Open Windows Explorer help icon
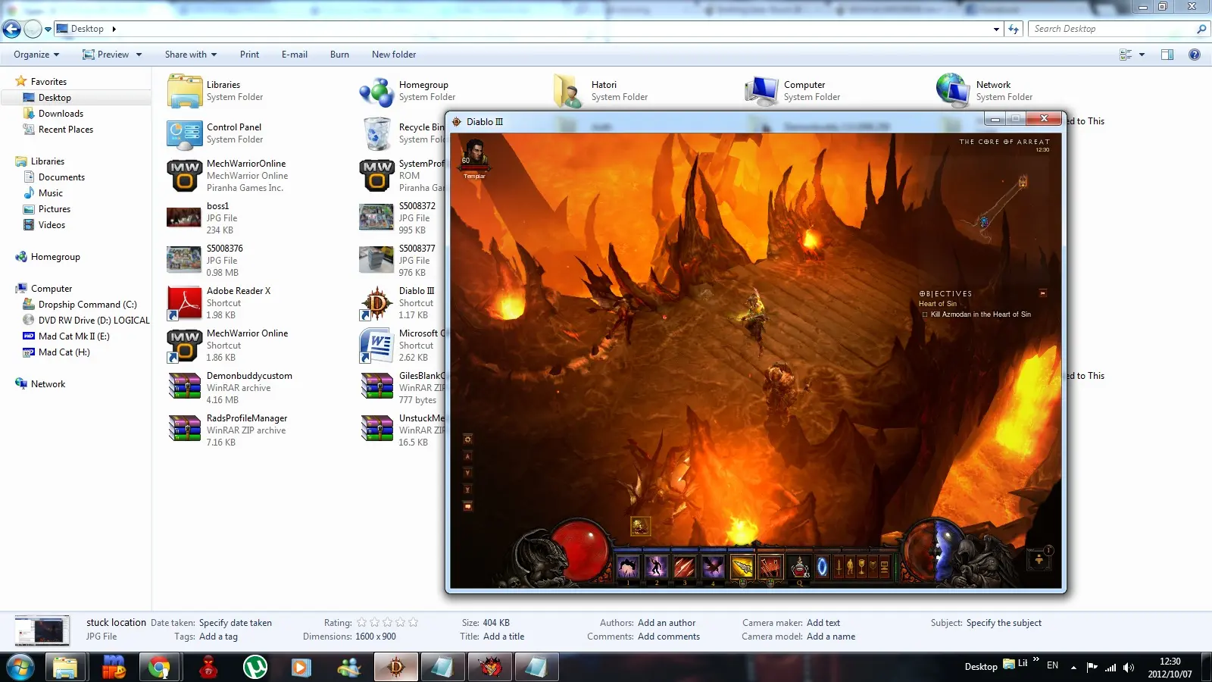The height and width of the screenshot is (682, 1212). point(1195,55)
